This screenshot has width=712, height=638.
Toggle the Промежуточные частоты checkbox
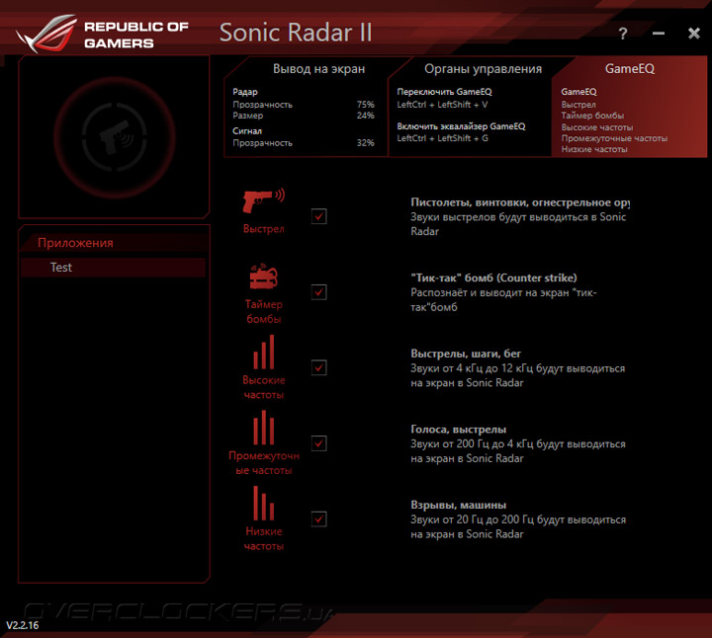point(319,443)
